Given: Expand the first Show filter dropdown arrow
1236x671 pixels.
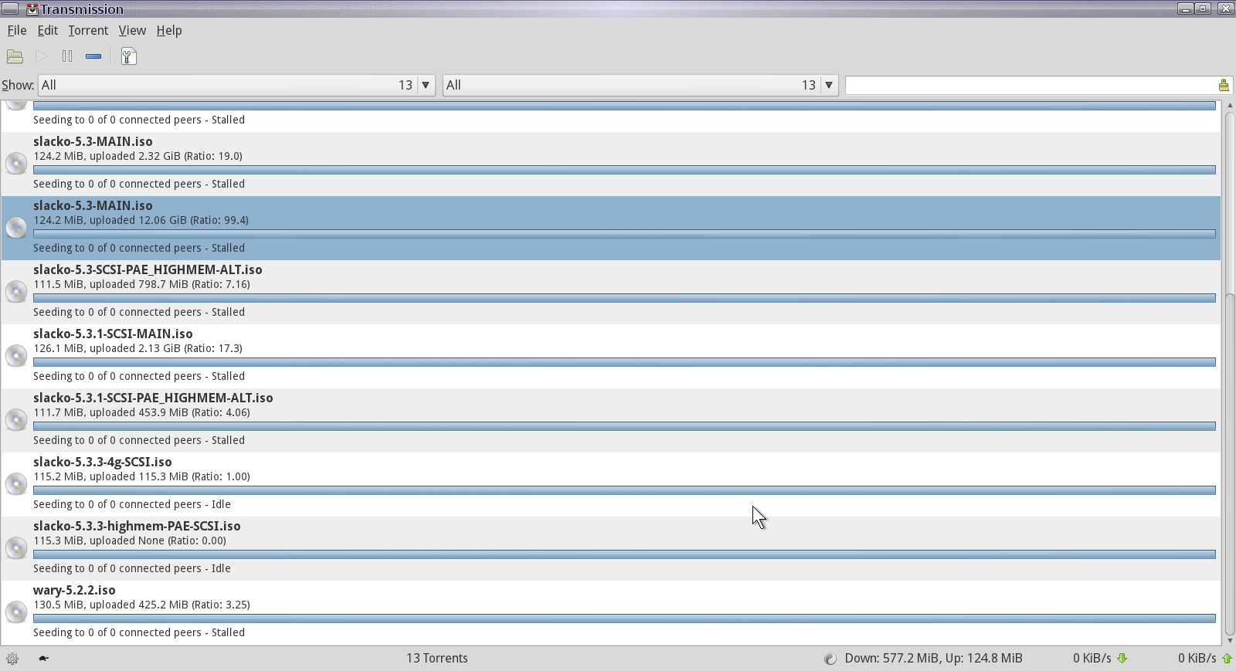Looking at the screenshot, I should (426, 85).
